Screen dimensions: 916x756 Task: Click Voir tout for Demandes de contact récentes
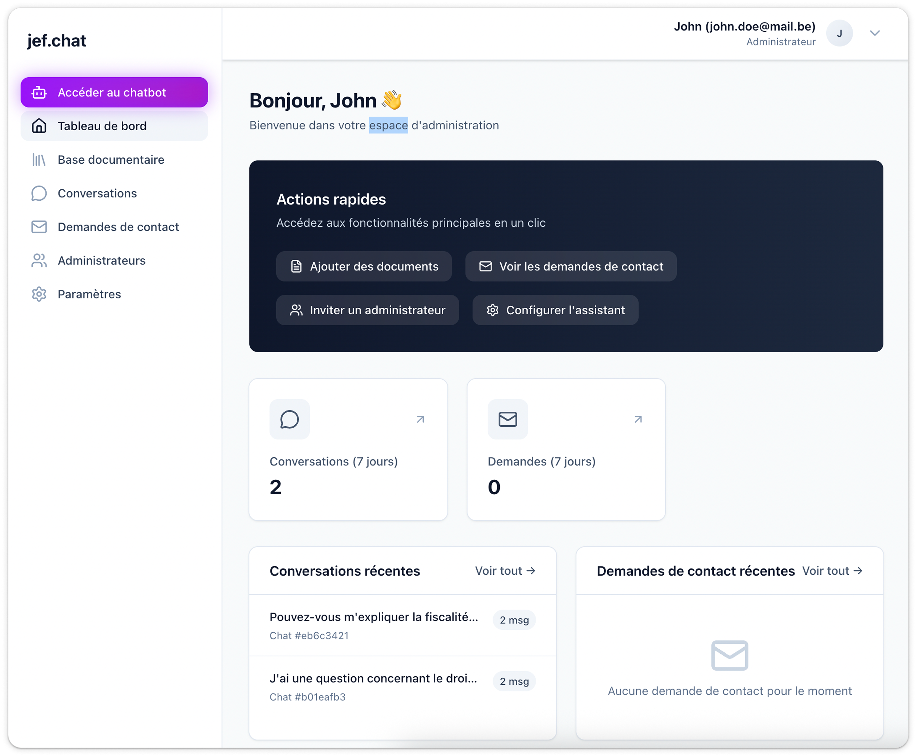(832, 571)
